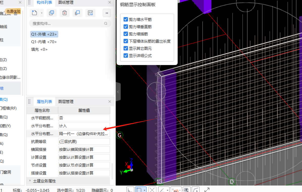This screenshot has width=302, height=192.
Task: Select 门窗洞 in the navigation bar
Action: 6,172
